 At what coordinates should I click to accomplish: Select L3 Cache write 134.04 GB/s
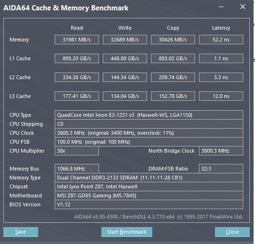[x=125, y=96]
